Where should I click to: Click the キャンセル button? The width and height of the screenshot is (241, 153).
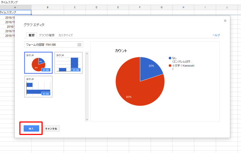51,129
